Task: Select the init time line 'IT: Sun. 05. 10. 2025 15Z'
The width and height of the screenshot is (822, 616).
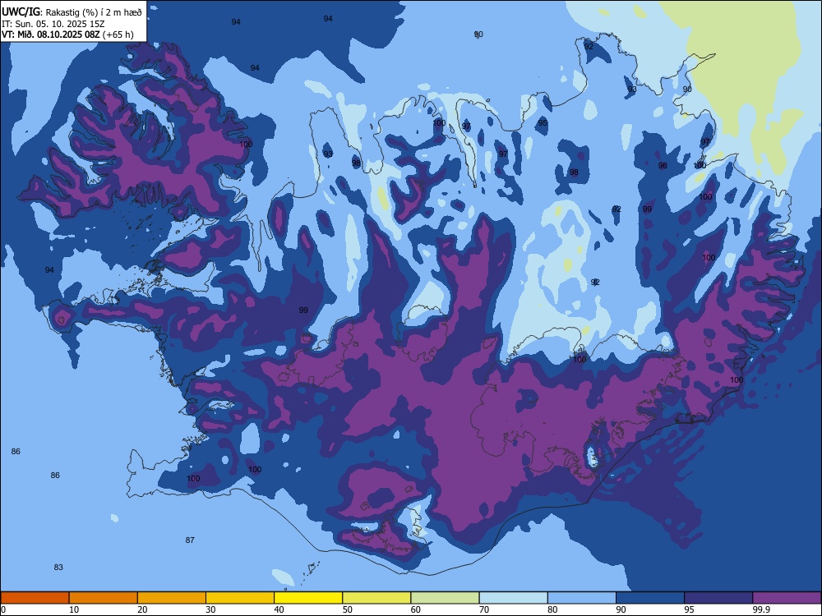Action: point(53,24)
